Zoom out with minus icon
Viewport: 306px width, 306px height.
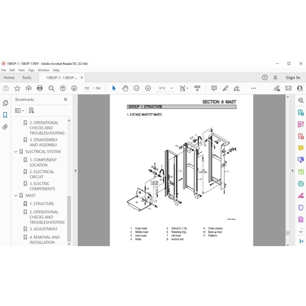pyautogui.click(x=136, y=88)
